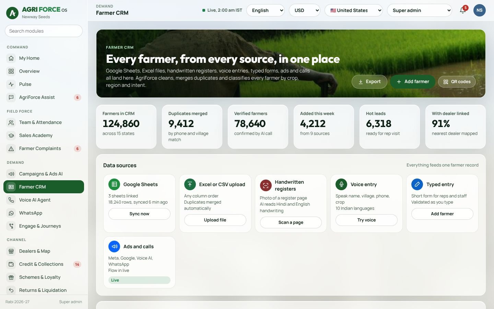This screenshot has height=309, width=494.
Task: Click the Search modules field
Action: click(x=44, y=31)
